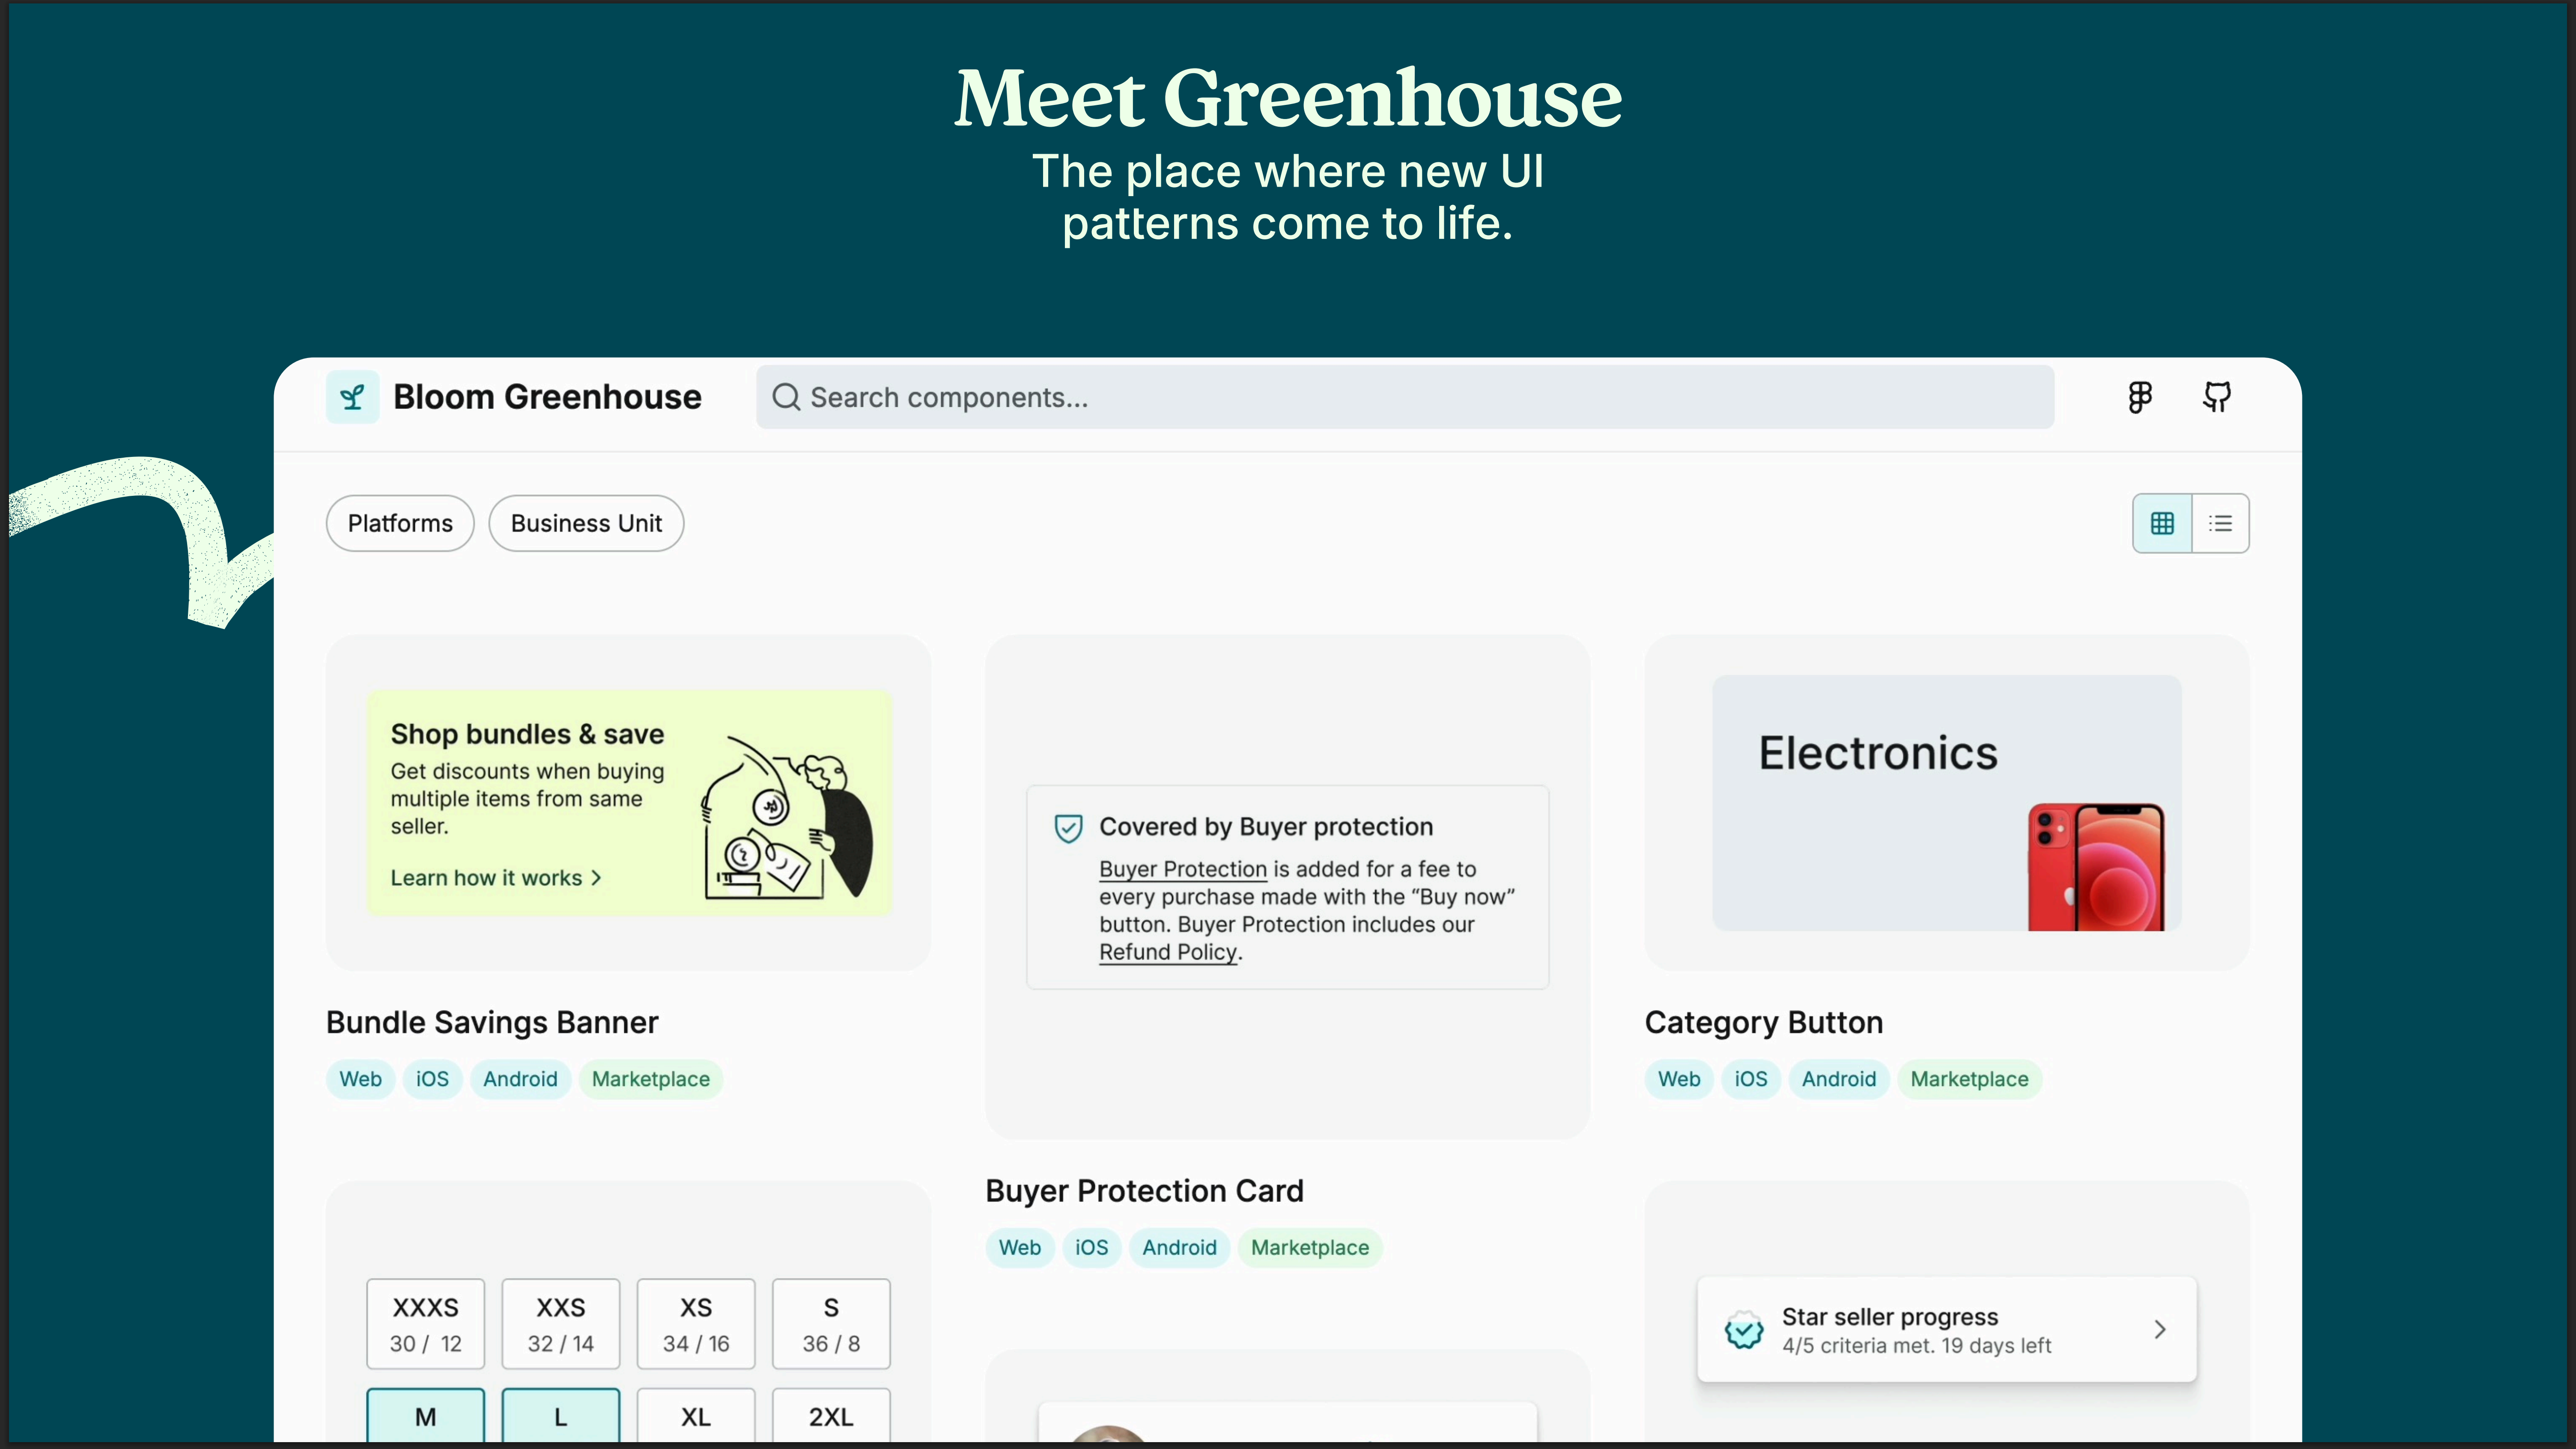The height and width of the screenshot is (1449, 2576).
Task: Open the GitHub repository icon
Action: click(2217, 397)
